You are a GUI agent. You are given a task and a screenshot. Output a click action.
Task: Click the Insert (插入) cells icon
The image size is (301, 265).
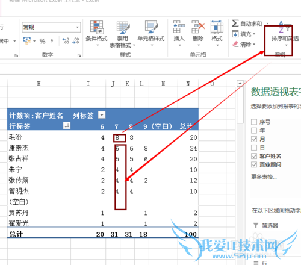(179, 26)
